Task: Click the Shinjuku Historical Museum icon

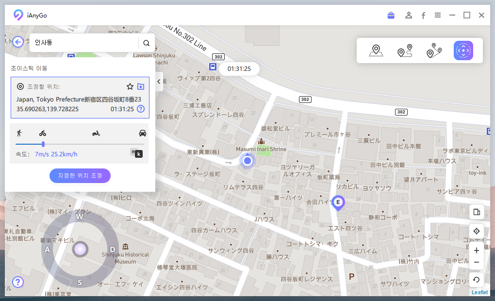Action: coord(125,246)
